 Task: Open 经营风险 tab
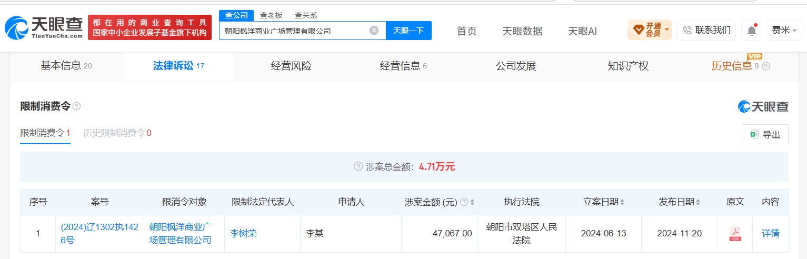291,66
